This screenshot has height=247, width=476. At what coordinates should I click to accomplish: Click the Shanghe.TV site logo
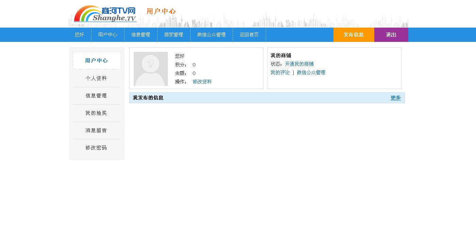click(x=105, y=14)
